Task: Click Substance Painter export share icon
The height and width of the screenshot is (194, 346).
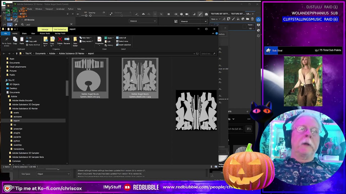Action: pyautogui.click(x=258, y=19)
